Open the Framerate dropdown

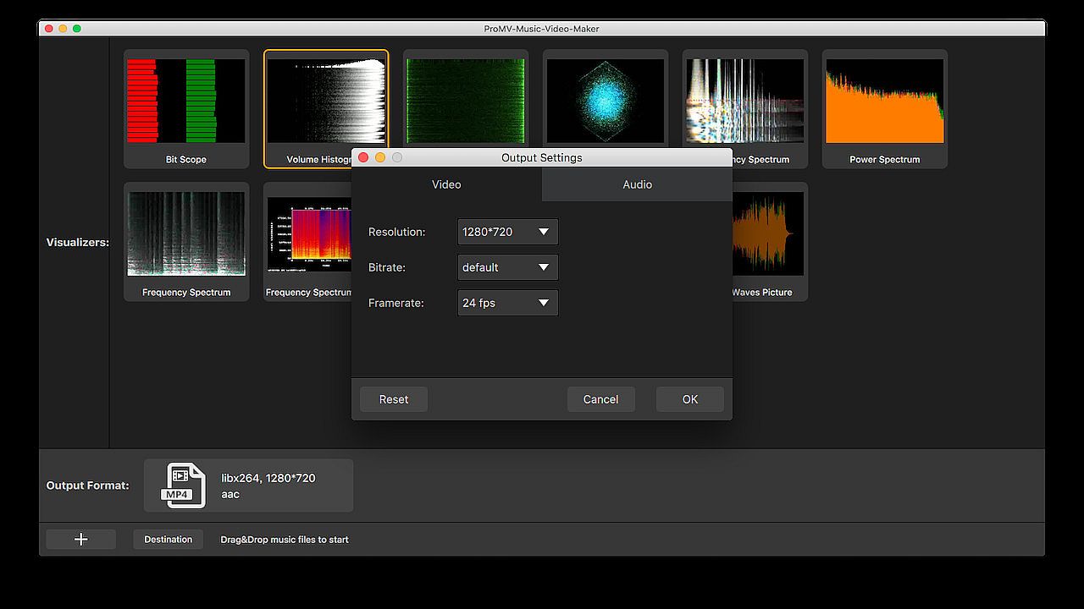507,303
